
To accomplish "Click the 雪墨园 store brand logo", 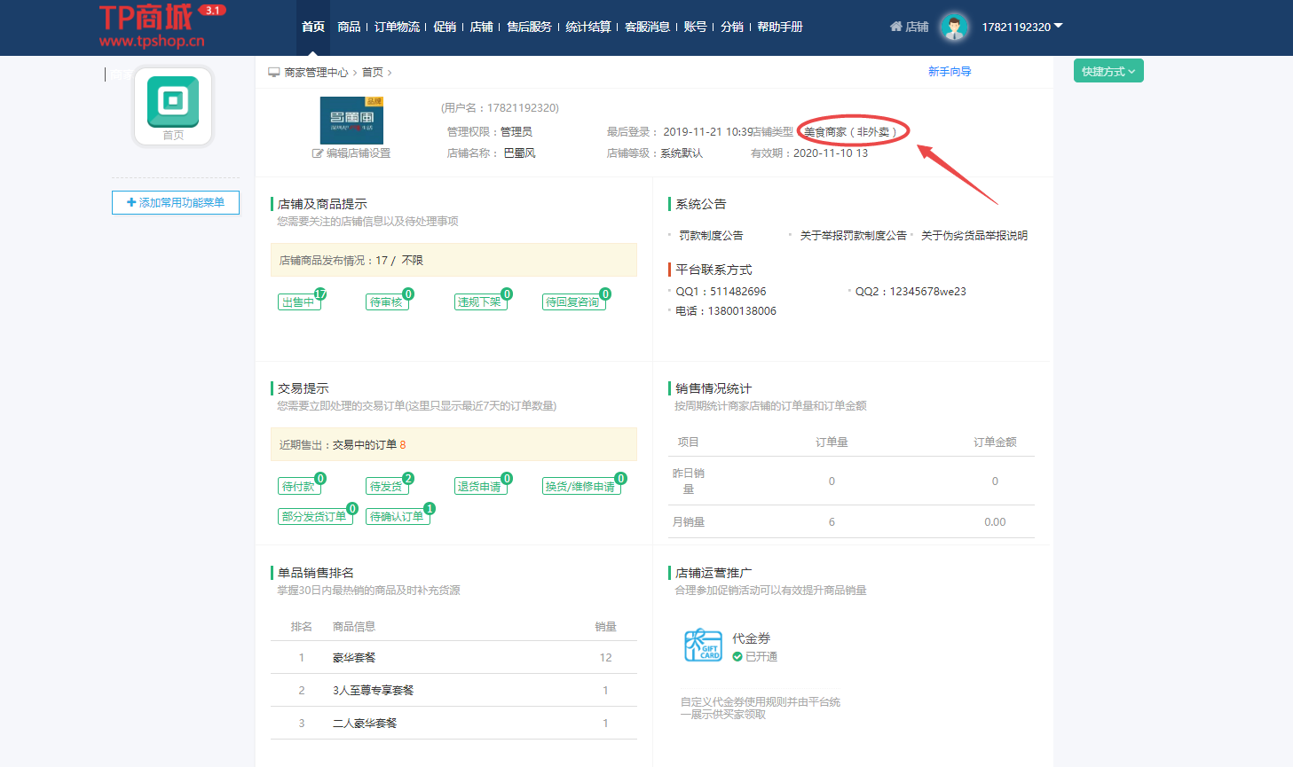I will 351,121.
